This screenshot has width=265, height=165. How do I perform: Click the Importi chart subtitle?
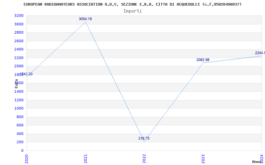[132, 11]
